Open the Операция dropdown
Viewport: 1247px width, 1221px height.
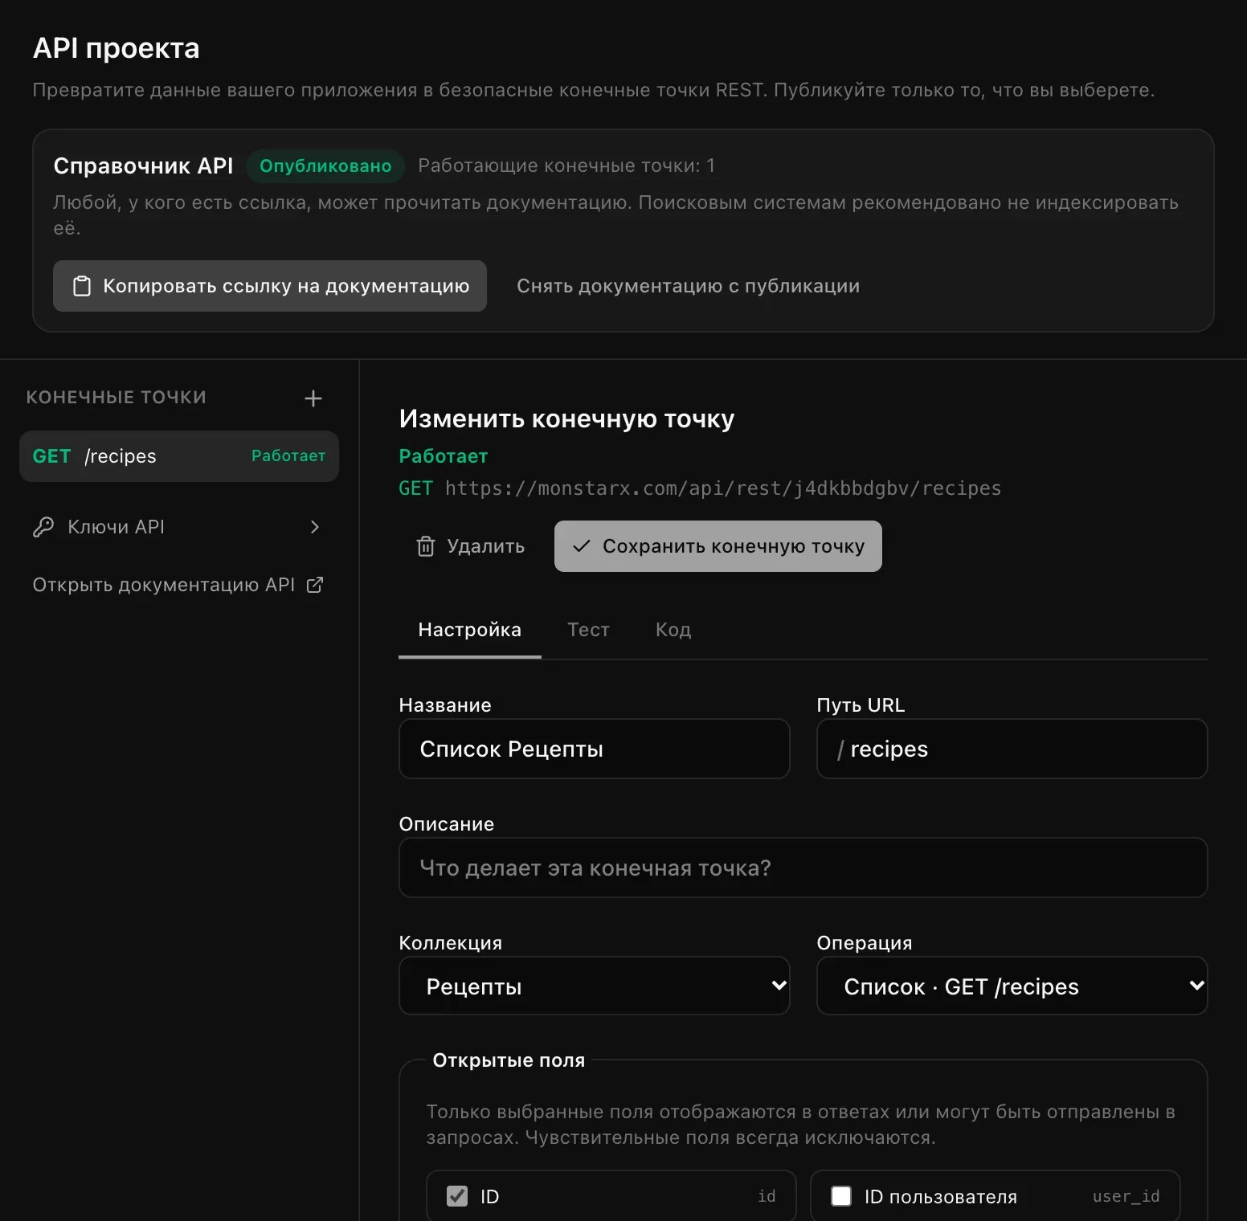[1012, 986]
